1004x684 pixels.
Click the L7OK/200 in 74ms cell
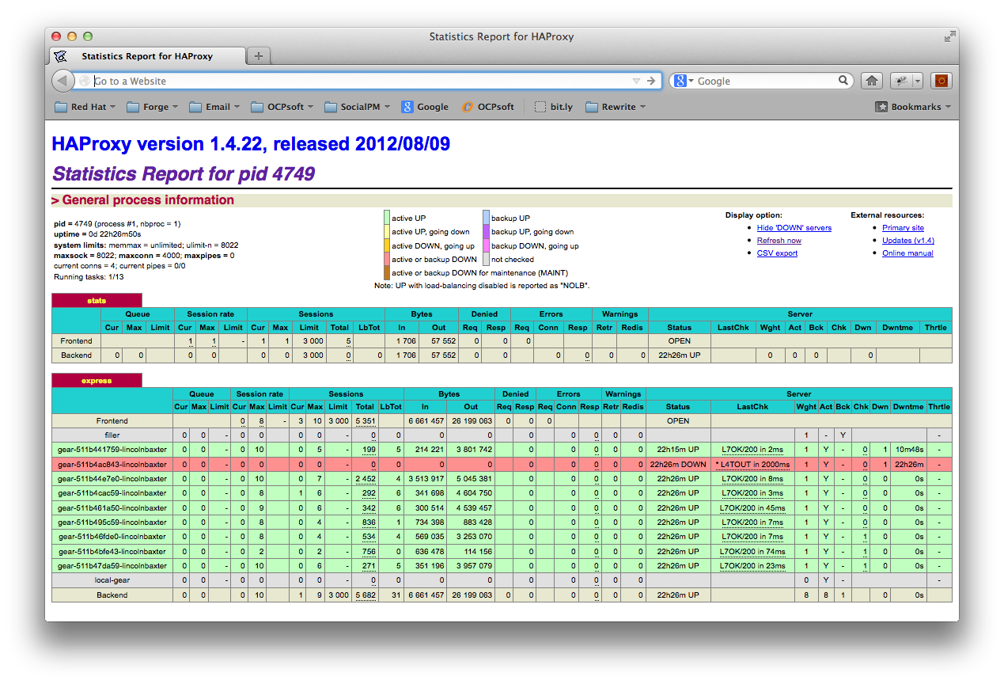tap(752, 552)
